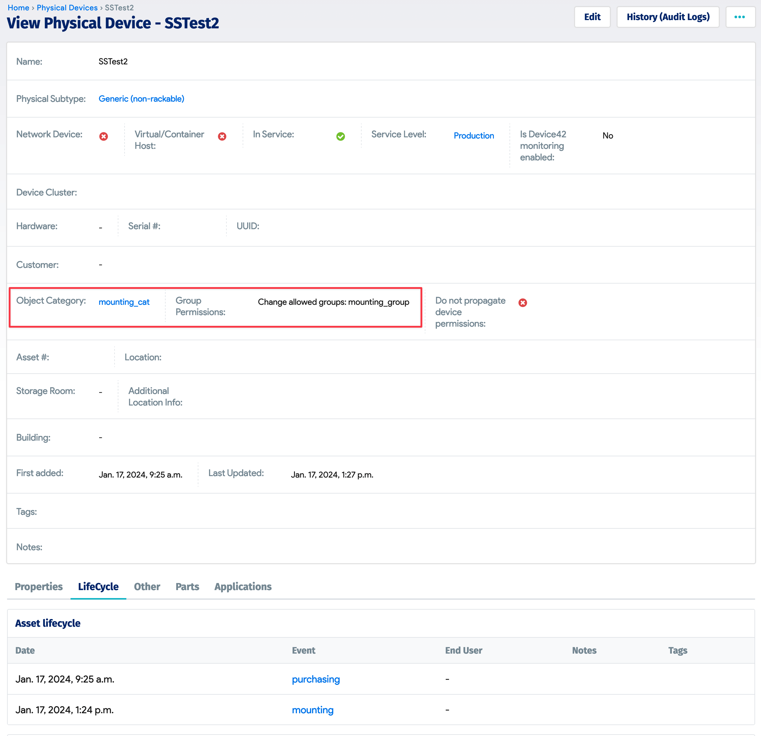Click the Virtual/Container Host red X icon
This screenshot has height=736, width=761.
[222, 136]
